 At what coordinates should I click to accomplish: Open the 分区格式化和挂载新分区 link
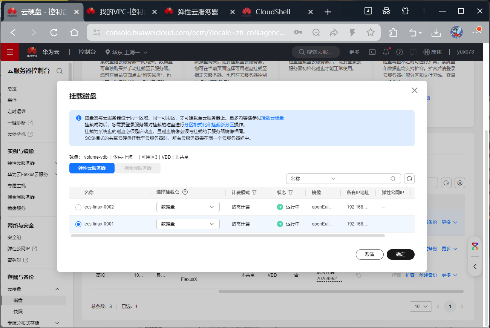click(x=209, y=125)
